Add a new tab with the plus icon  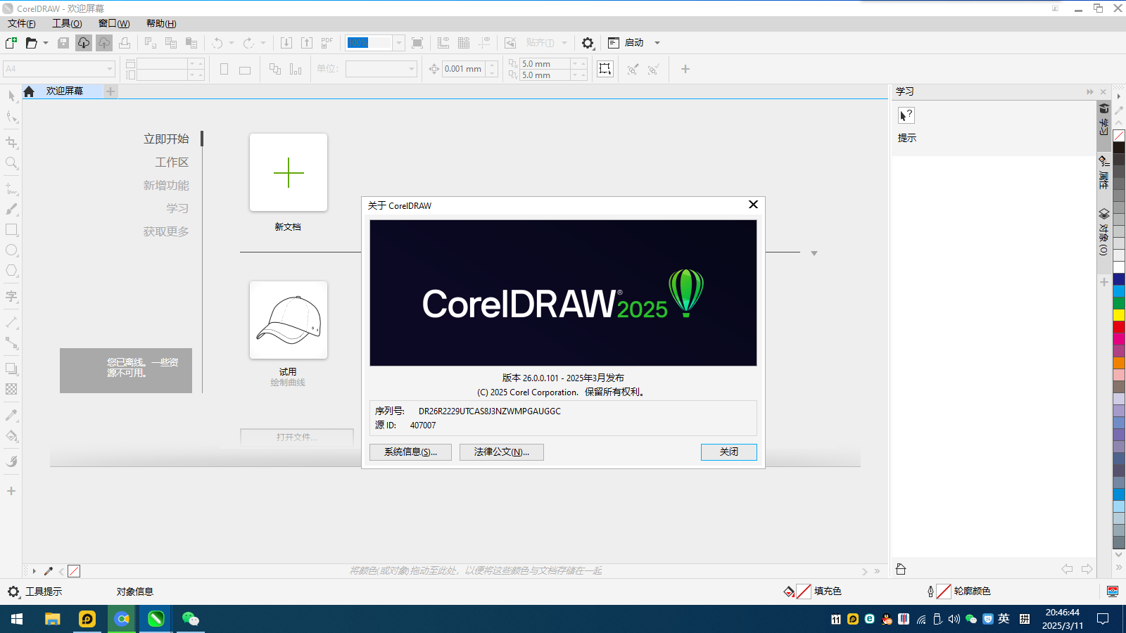[x=110, y=91]
